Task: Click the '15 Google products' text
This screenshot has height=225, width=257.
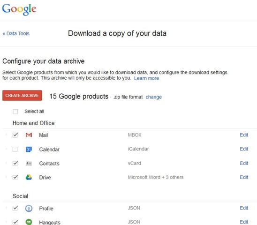Action: (x=79, y=97)
